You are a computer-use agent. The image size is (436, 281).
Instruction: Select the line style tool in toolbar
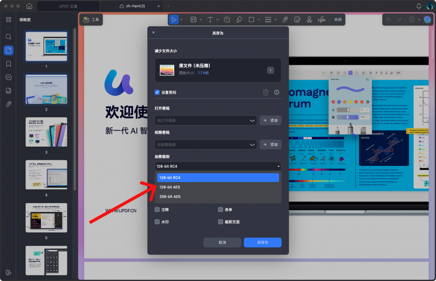coord(268,20)
